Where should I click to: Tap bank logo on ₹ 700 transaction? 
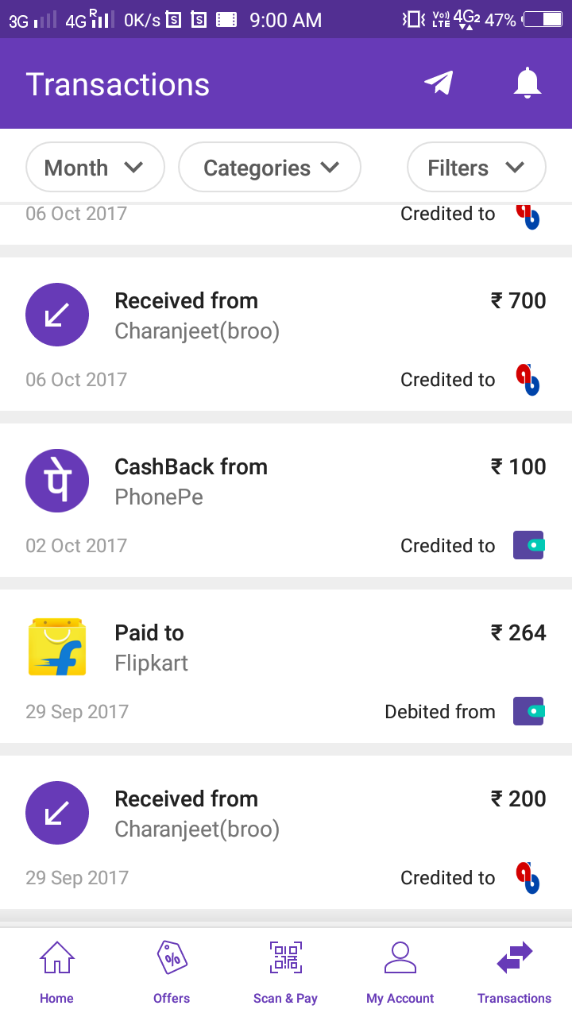[528, 379]
